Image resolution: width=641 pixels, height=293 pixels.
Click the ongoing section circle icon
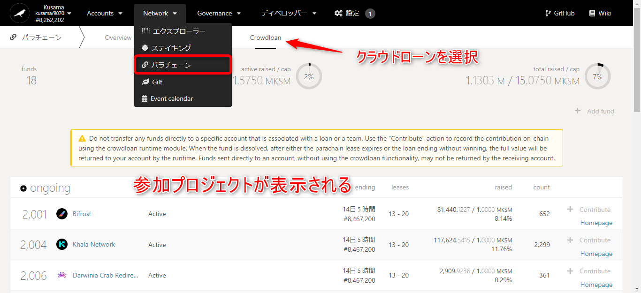pos(23,188)
